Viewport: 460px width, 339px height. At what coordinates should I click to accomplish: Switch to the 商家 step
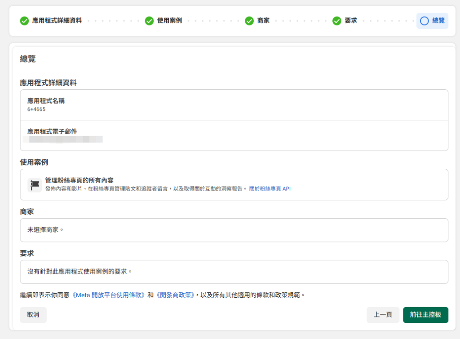[x=263, y=21]
